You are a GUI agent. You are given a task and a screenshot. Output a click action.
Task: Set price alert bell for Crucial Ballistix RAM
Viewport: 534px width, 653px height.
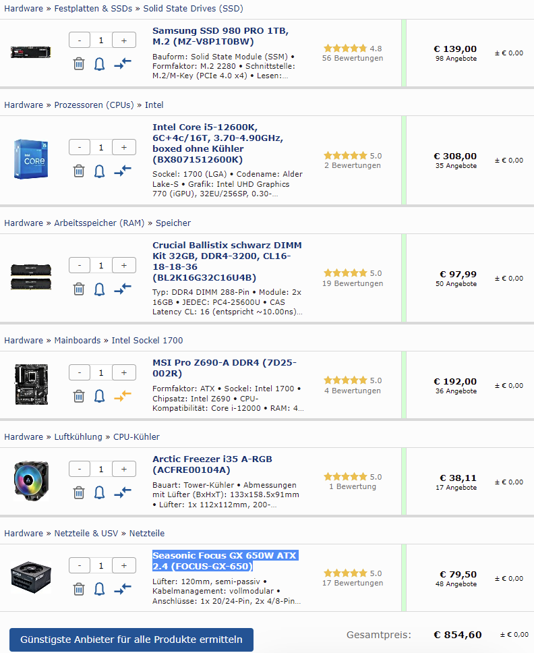(99, 289)
